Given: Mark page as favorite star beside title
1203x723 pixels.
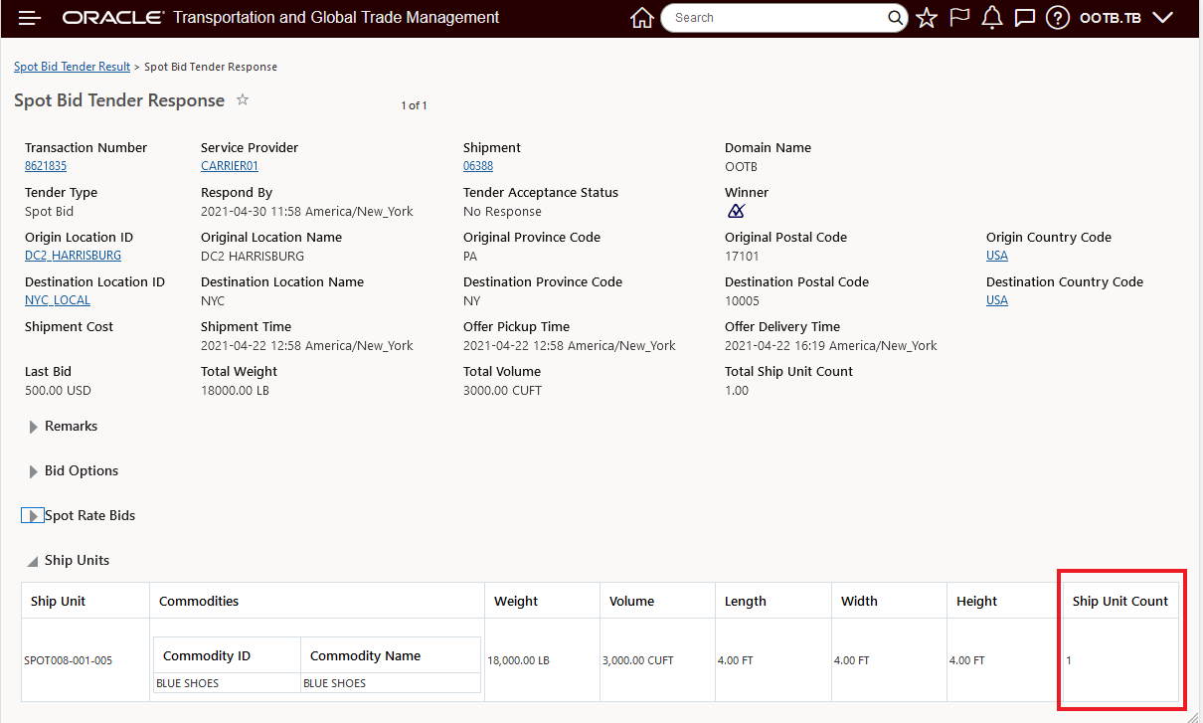Looking at the screenshot, I should 243,100.
